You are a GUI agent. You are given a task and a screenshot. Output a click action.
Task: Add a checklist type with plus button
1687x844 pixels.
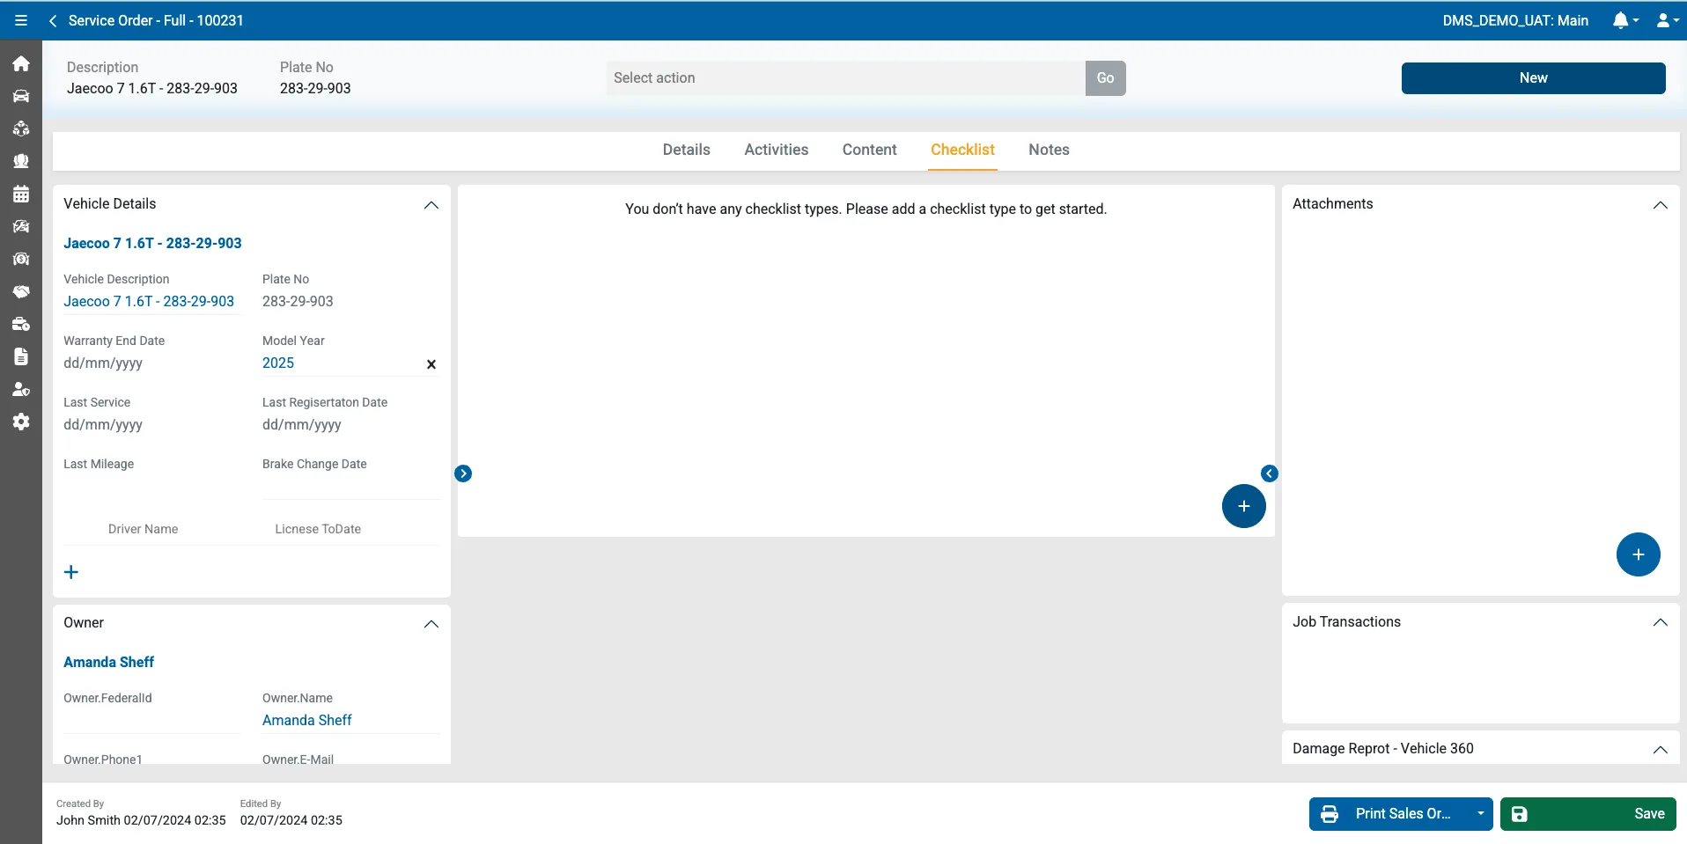tap(1244, 506)
